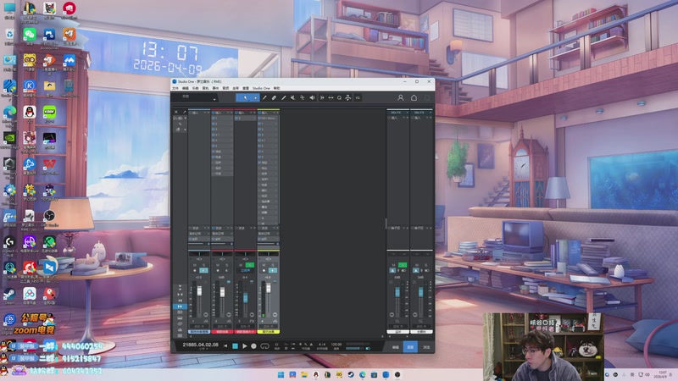The height and width of the screenshot is (381, 678).
Task: Select the Mute tool in toolbar
Action: coord(292,98)
